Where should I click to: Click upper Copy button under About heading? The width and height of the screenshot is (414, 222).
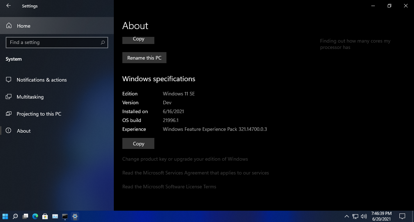point(138,40)
